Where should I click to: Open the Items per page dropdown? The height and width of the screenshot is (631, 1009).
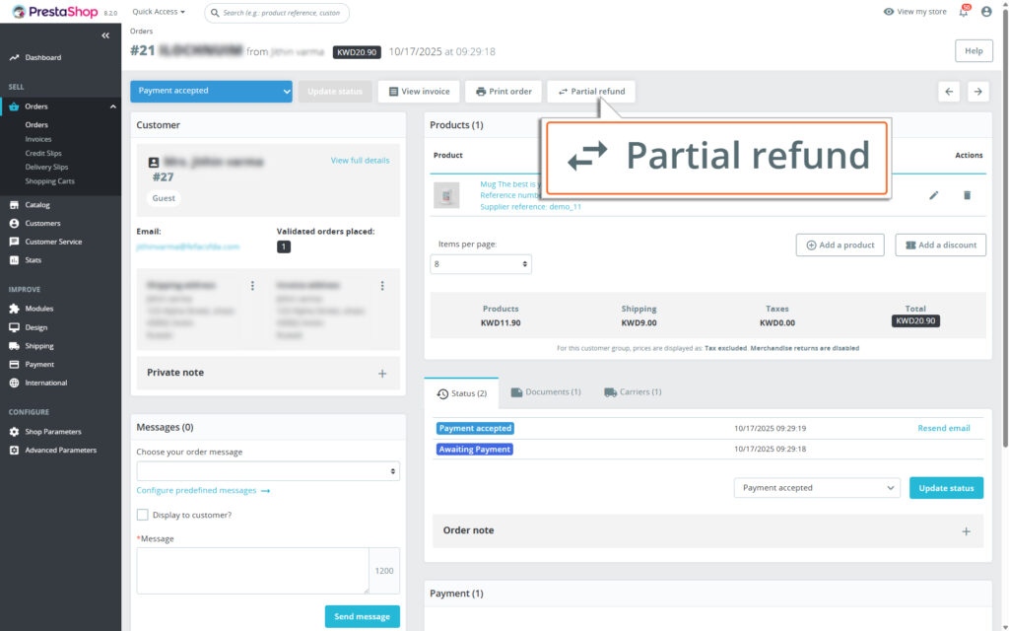coord(480,263)
